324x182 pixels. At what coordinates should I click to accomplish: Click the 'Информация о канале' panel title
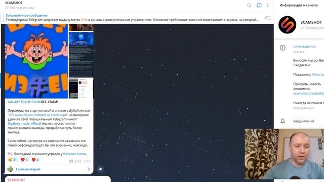tap(299, 6)
